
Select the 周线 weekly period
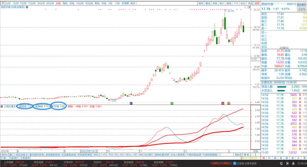(65, 3)
